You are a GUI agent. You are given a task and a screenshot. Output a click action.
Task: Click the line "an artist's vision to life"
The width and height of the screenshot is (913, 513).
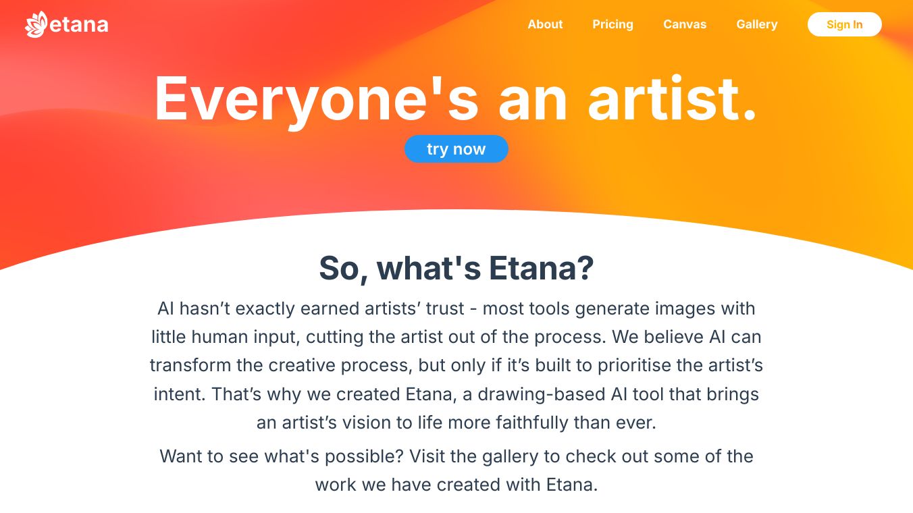coord(456,423)
